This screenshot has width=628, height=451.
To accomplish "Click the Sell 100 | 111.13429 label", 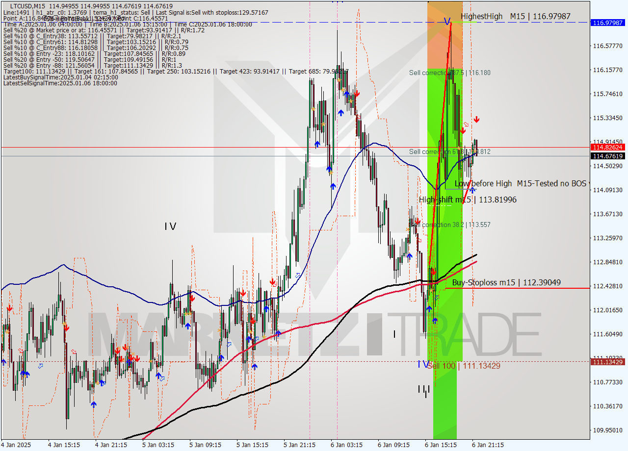I will [x=464, y=366].
